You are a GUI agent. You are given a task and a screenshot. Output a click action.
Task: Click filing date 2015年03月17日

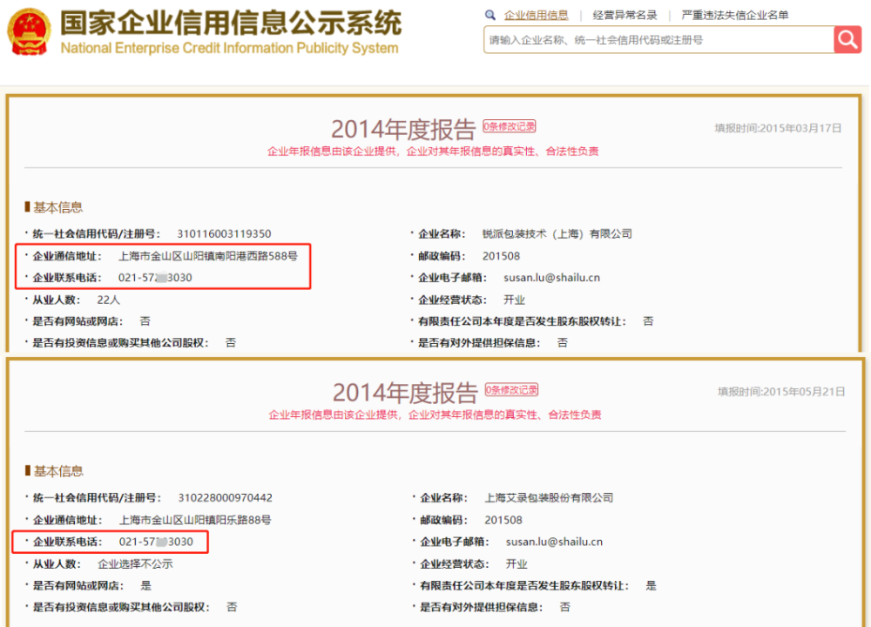click(x=800, y=128)
